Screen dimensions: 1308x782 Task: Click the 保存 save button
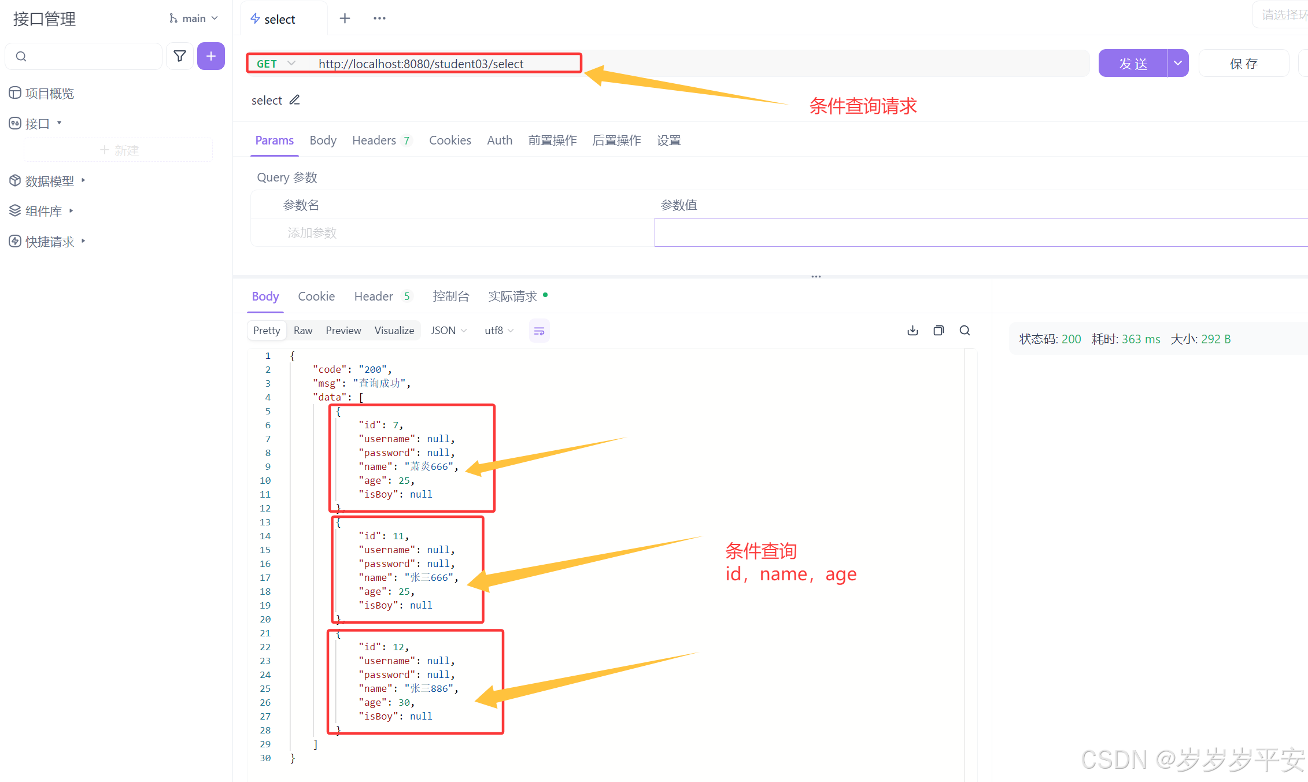[x=1244, y=63]
